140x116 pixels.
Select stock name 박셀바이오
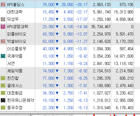click(17, 41)
